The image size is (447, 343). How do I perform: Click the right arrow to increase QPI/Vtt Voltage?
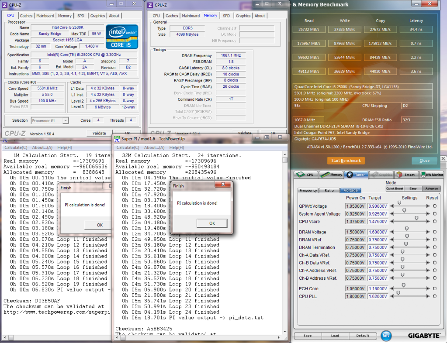pos(428,206)
